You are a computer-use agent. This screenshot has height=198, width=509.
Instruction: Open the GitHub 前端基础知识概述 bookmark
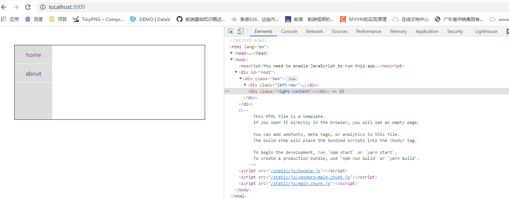[x=201, y=19]
